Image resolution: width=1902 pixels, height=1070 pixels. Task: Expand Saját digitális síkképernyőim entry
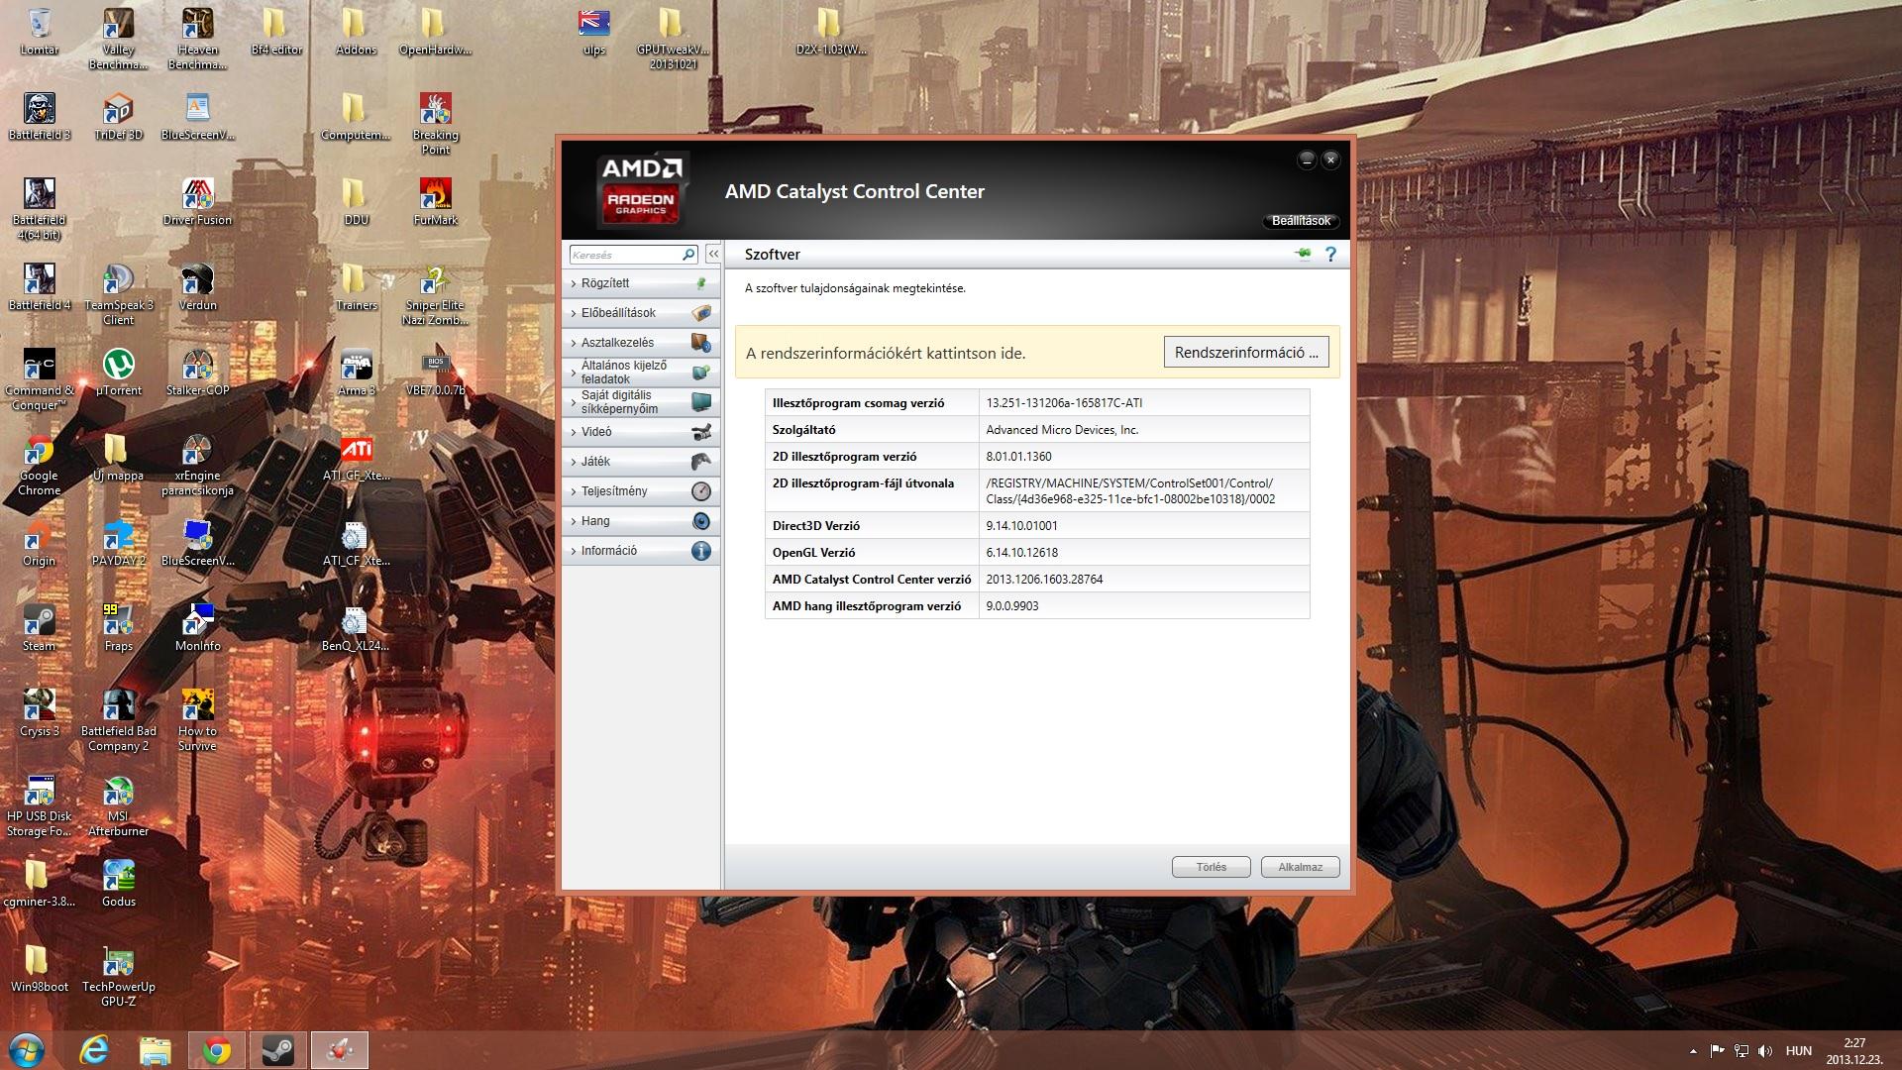pyautogui.click(x=641, y=402)
